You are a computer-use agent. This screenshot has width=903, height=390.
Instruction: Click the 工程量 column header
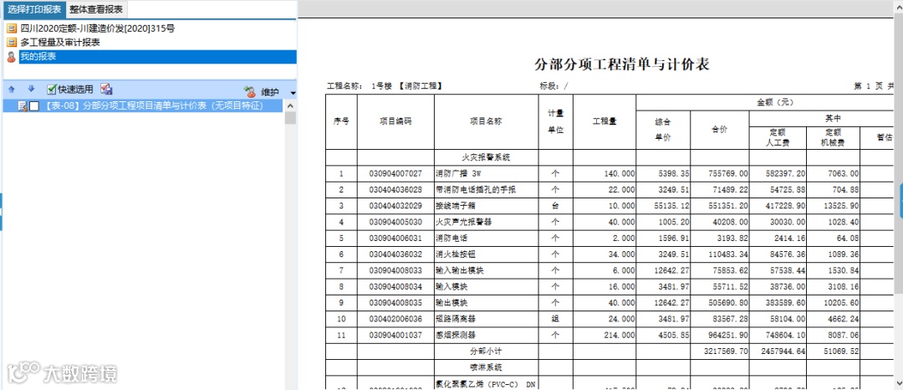tap(605, 121)
